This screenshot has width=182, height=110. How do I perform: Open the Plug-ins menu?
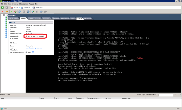pyautogui.click(x=31, y=4)
